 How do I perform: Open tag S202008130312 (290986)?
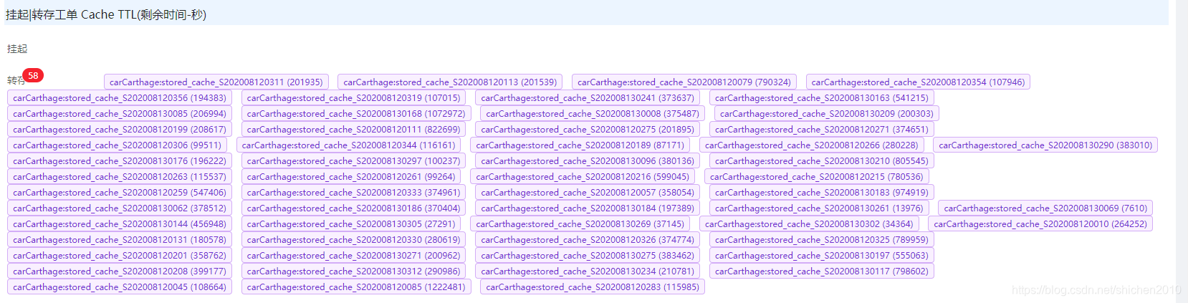354,271
